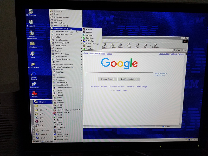Choose Suspend in the Start menu
Image resolution: width=208 pixels, height=156 pixels.
pyautogui.click(x=44, y=134)
